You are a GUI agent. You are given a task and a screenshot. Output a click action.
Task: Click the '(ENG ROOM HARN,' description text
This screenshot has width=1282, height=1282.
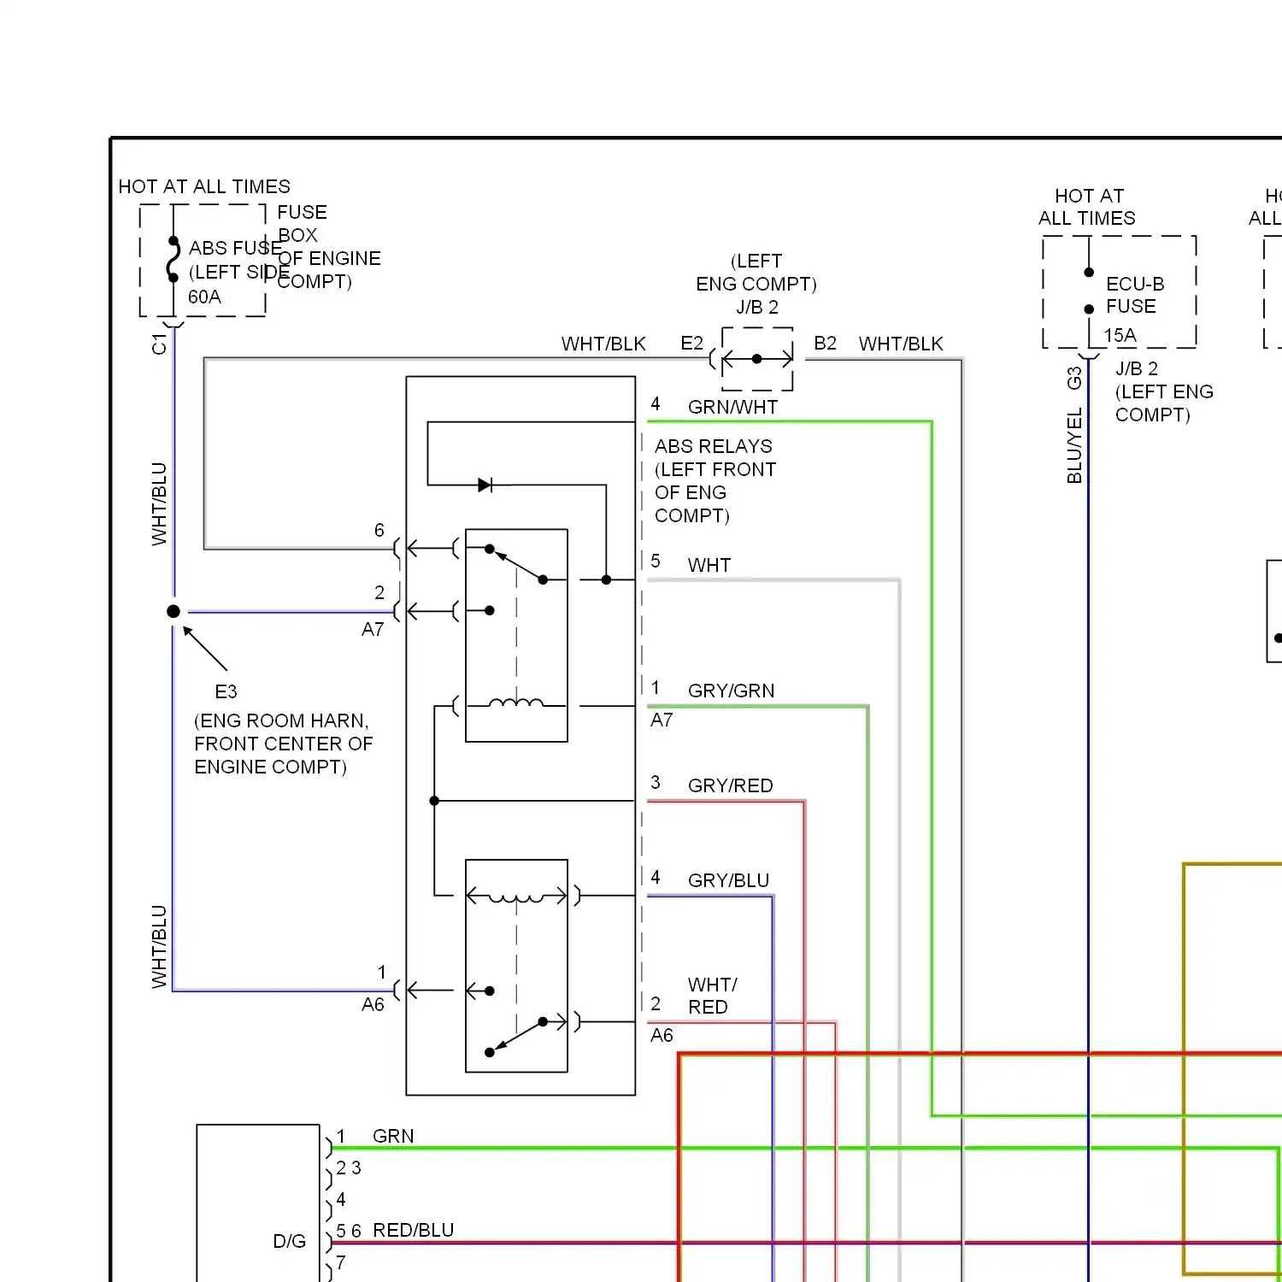tap(281, 720)
